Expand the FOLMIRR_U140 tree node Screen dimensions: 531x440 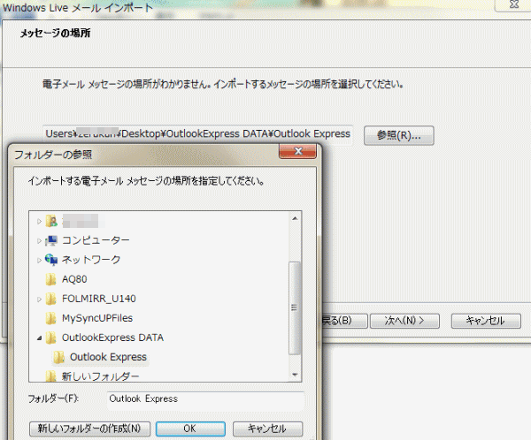39,300
